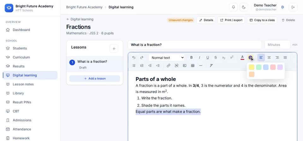The height and width of the screenshot is (141, 303).
Task: Pick the purple highlight color
Action: click(x=280, y=67)
